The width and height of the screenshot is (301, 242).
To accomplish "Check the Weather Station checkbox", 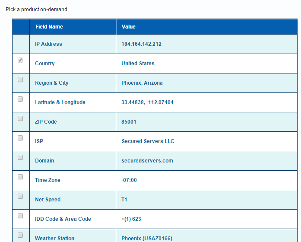I will coord(20,235).
